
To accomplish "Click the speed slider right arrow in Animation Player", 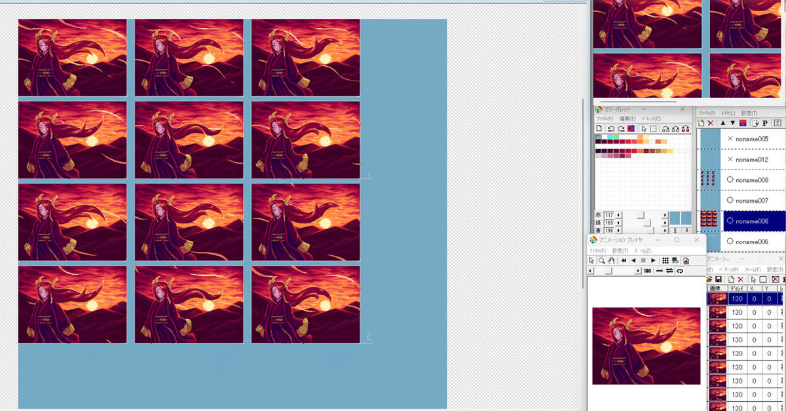I will pos(638,271).
